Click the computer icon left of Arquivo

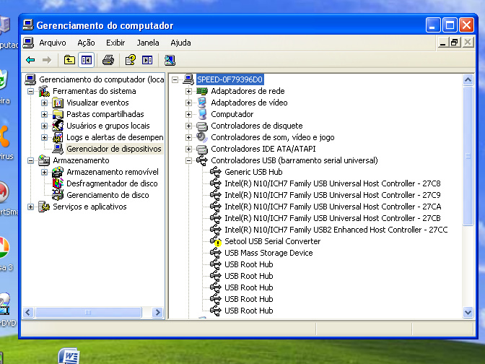click(x=28, y=43)
